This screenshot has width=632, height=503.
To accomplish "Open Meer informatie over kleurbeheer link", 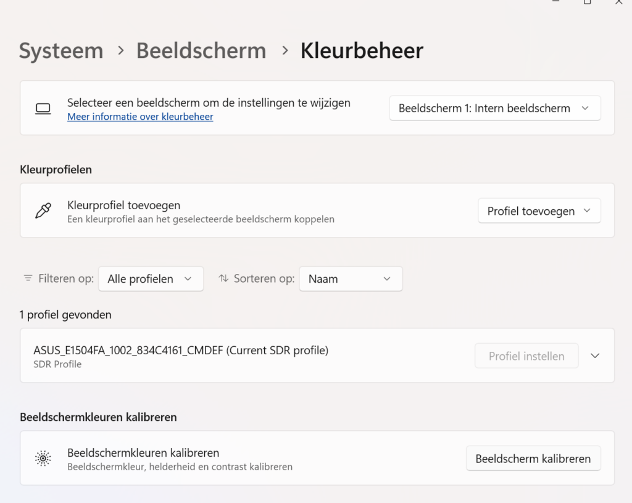I will pos(140,117).
